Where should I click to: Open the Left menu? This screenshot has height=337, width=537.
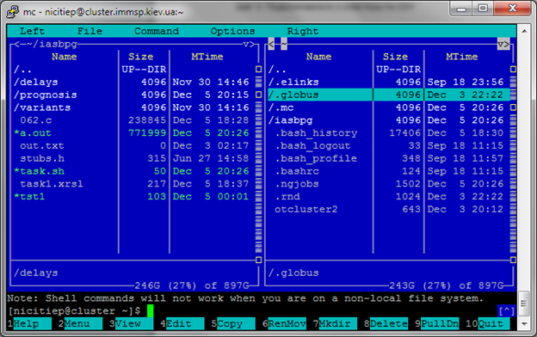tap(32, 31)
